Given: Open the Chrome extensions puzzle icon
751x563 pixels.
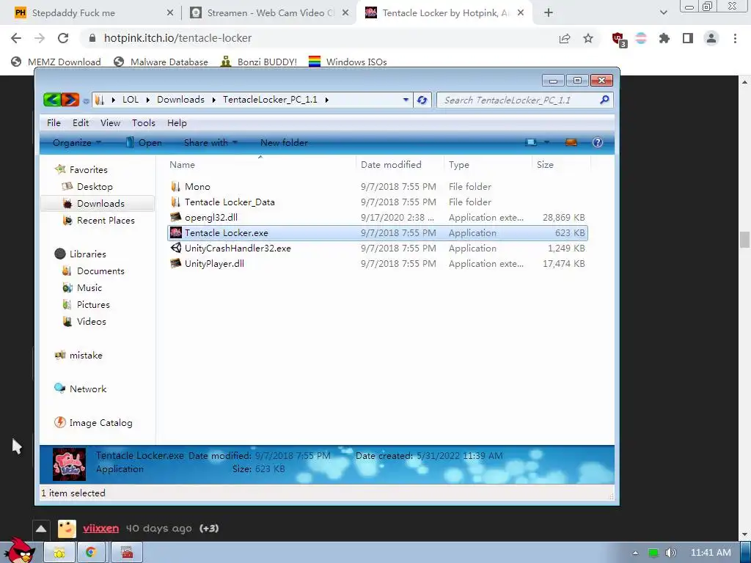Looking at the screenshot, I should 664,38.
